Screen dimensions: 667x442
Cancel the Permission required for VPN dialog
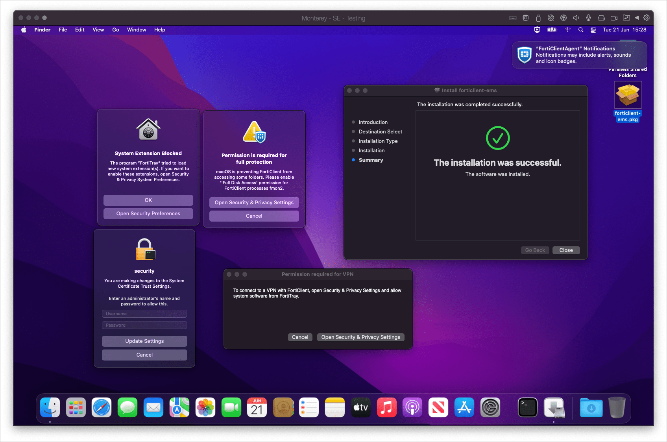pos(300,337)
